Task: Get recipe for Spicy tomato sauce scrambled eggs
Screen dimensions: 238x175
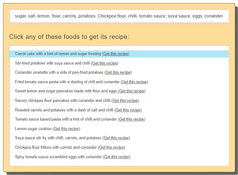Action: tap(117, 157)
